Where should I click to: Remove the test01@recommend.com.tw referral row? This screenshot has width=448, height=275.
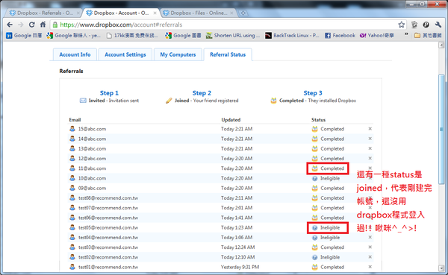click(x=370, y=267)
